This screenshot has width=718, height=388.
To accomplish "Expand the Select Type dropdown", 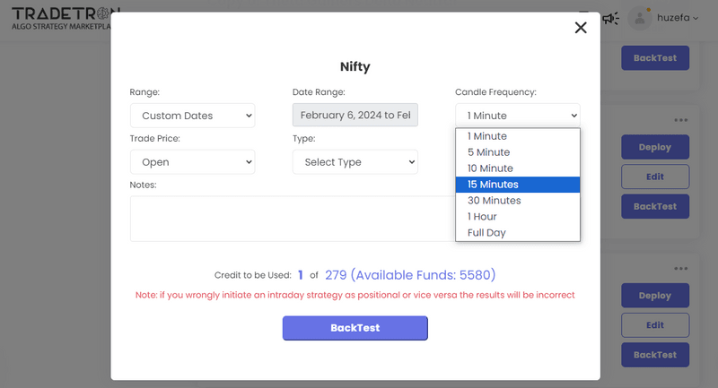I will pos(355,162).
